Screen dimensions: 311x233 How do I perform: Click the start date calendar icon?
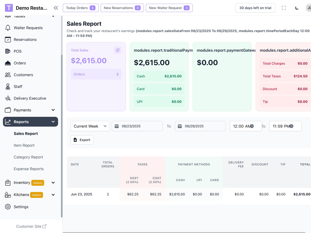117,126
